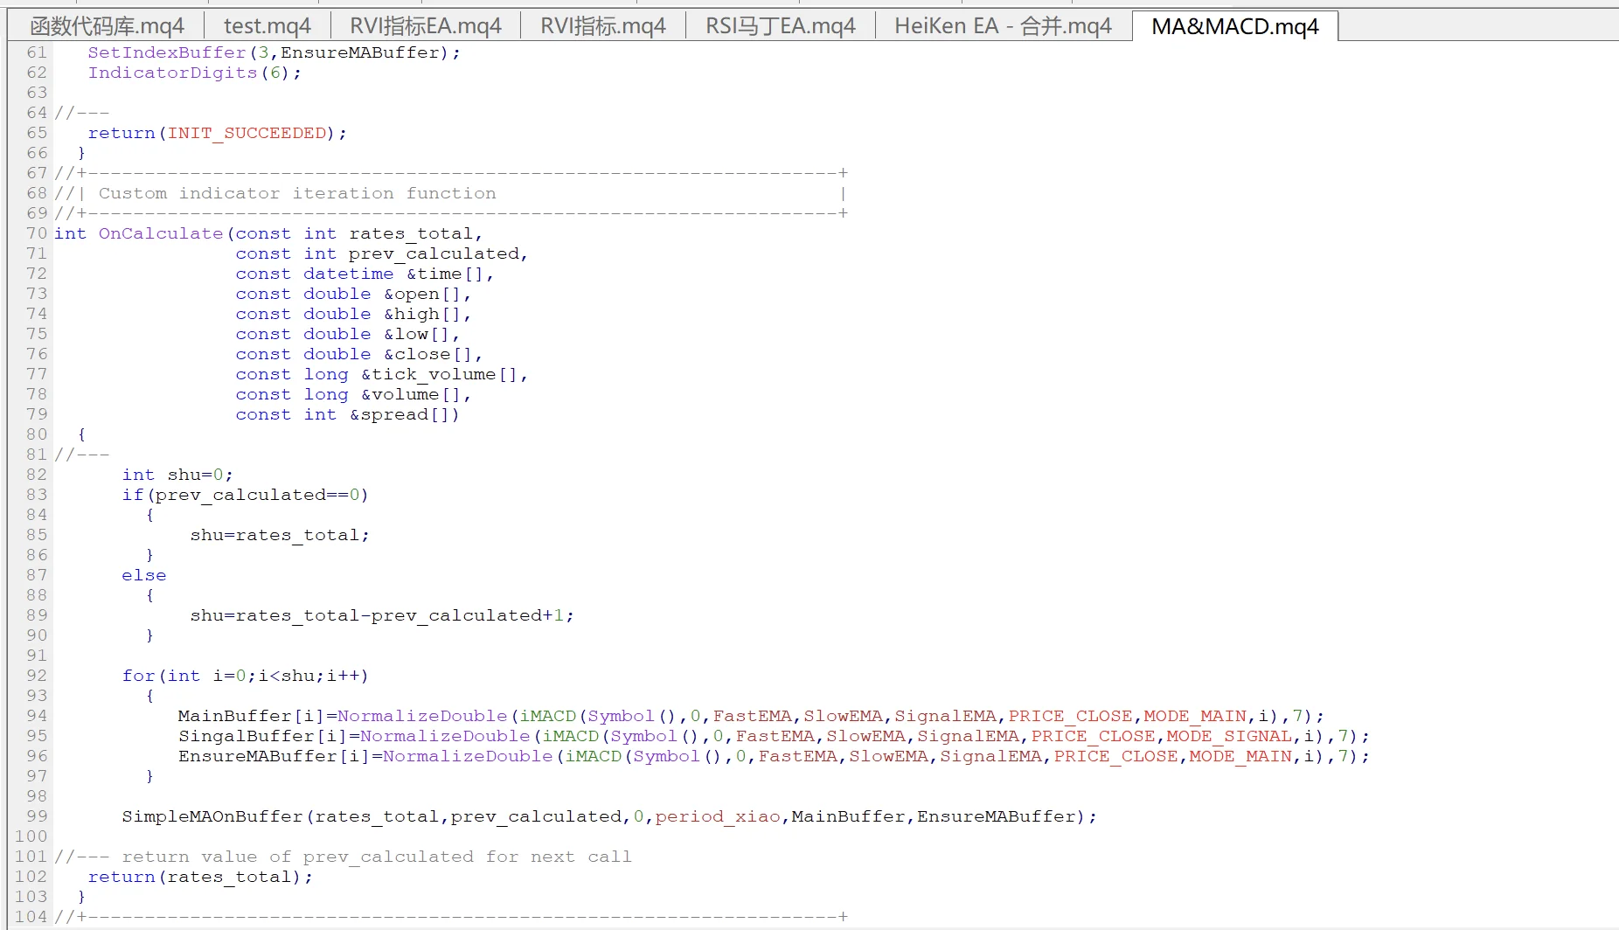Image resolution: width=1619 pixels, height=930 pixels.
Task: Click the &volume[] parameter on line 78
Action: coord(411,394)
